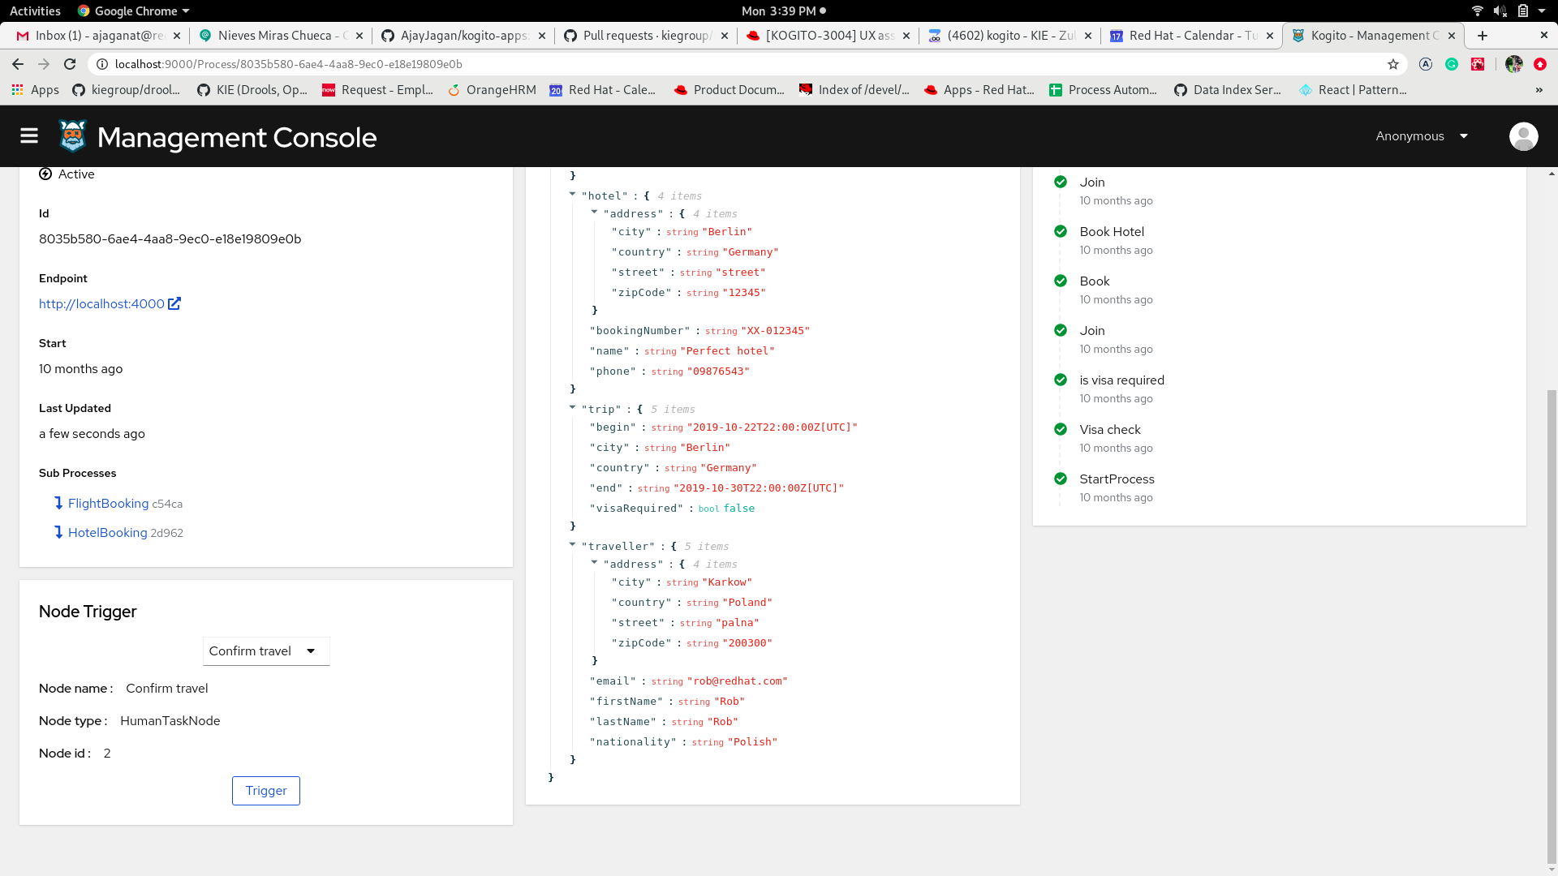
Task: Click the external link icon beside endpoint
Action: click(x=174, y=303)
